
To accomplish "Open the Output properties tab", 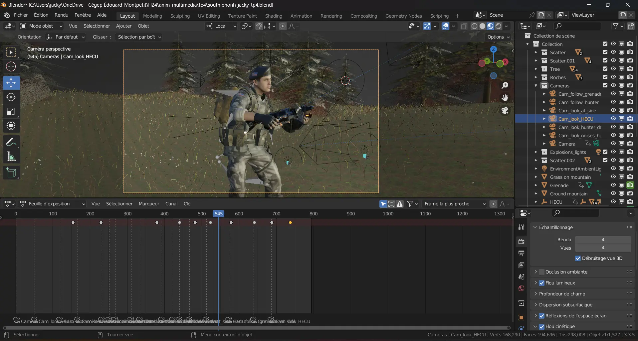I will coord(521,253).
